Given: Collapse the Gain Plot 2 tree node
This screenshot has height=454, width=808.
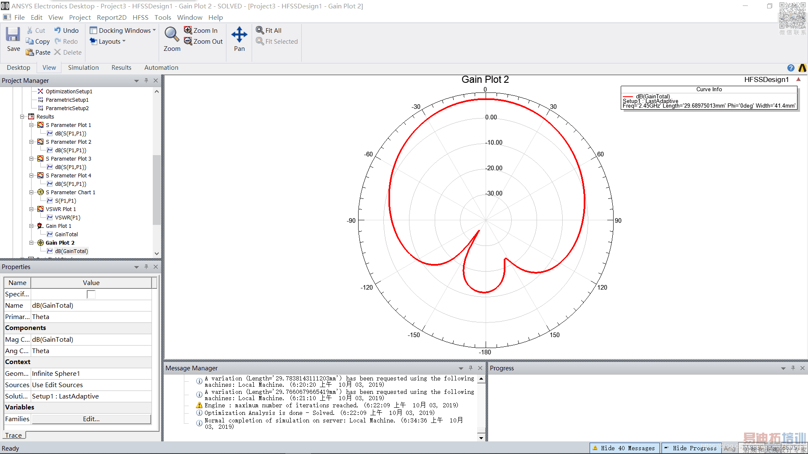Looking at the screenshot, I should pyautogui.click(x=32, y=243).
